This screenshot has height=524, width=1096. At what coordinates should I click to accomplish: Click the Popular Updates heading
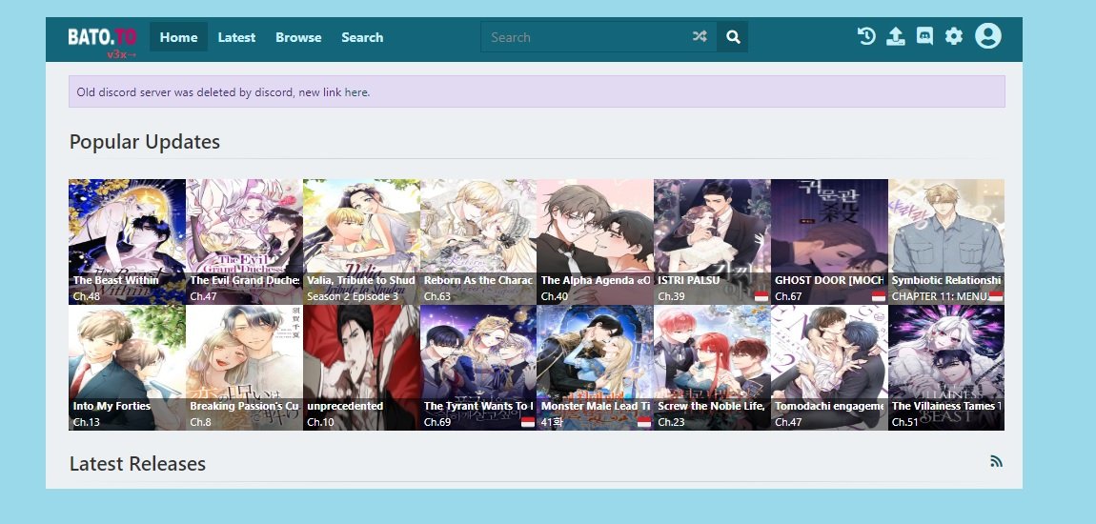(x=145, y=142)
